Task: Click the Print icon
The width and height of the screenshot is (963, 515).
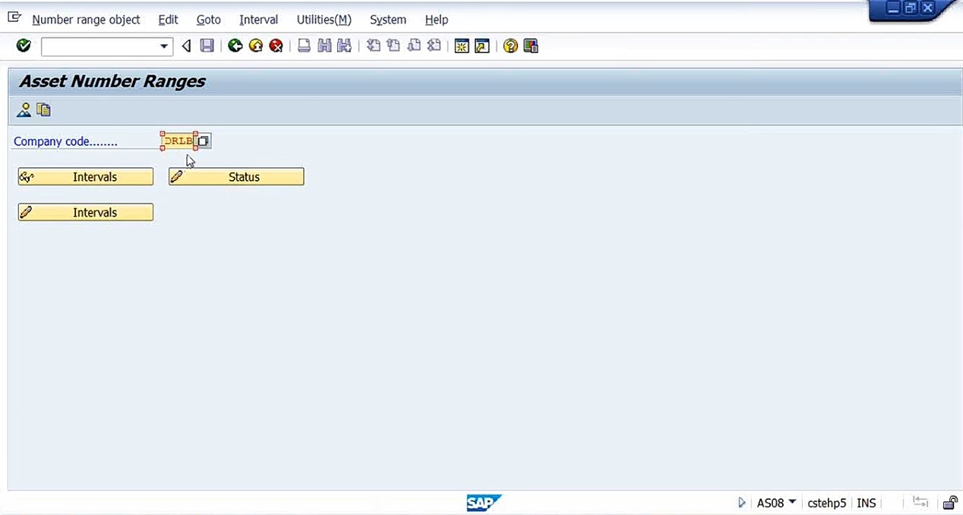Action: point(304,46)
